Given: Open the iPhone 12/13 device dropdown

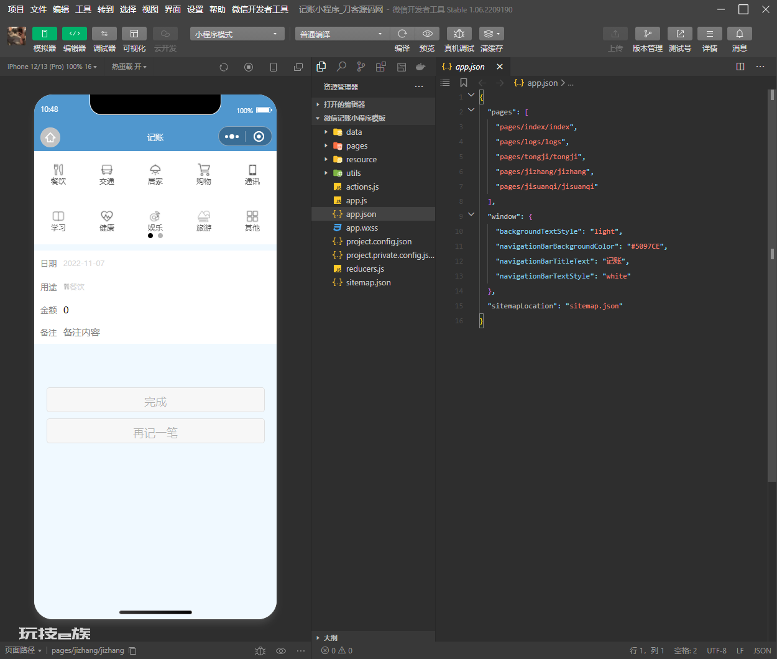Looking at the screenshot, I should tap(52, 67).
